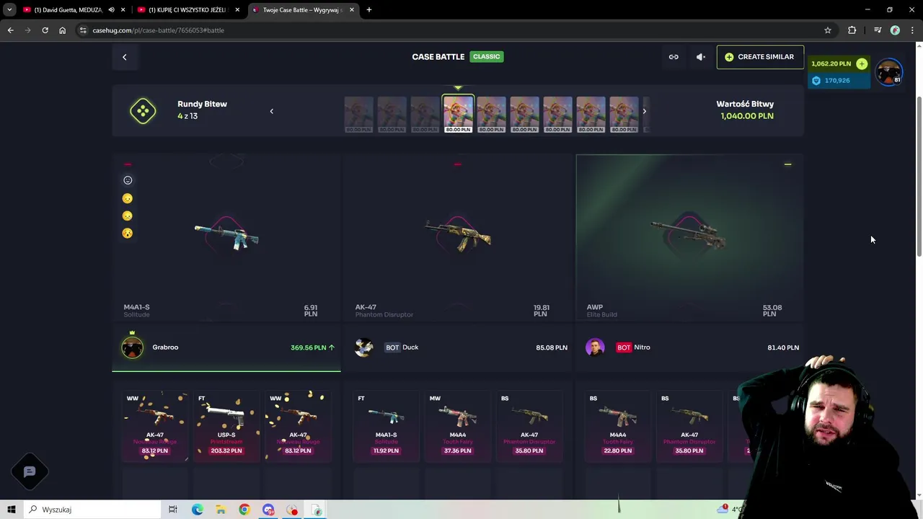Go back using the case battle back arrow
The image size is (923, 519).
point(124,57)
